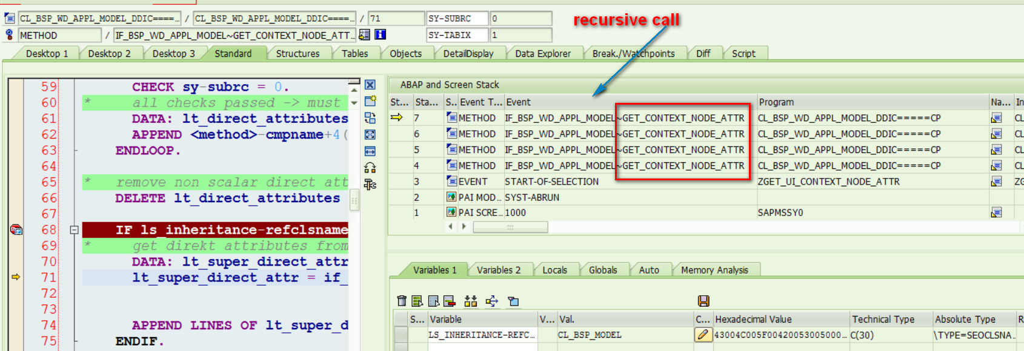1024x351 pixels.
Task: Click the gear event icon left of METHOD field
Action: click(10, 34)
